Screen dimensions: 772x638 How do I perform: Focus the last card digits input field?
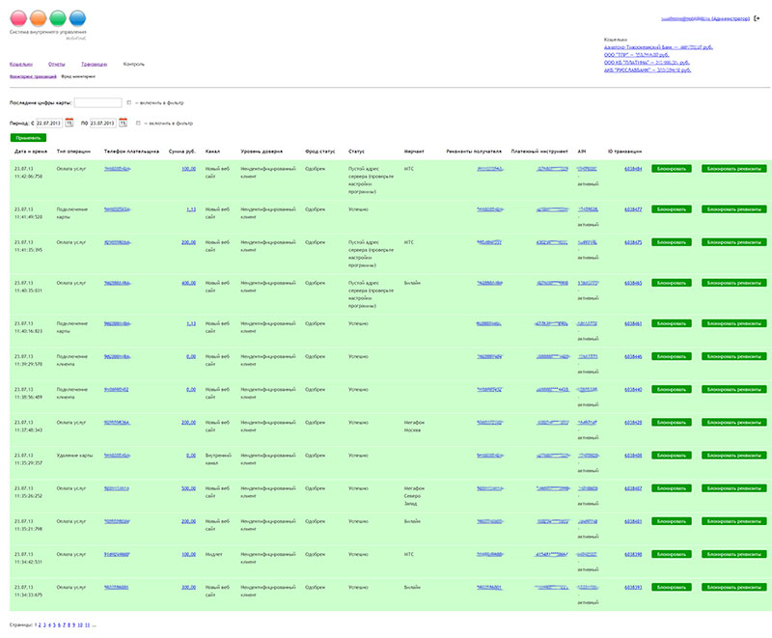pyautogui.click(x=97, y=102)
